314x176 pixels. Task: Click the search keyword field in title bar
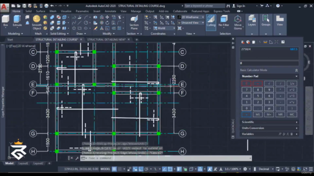click(x=204, y=6)
